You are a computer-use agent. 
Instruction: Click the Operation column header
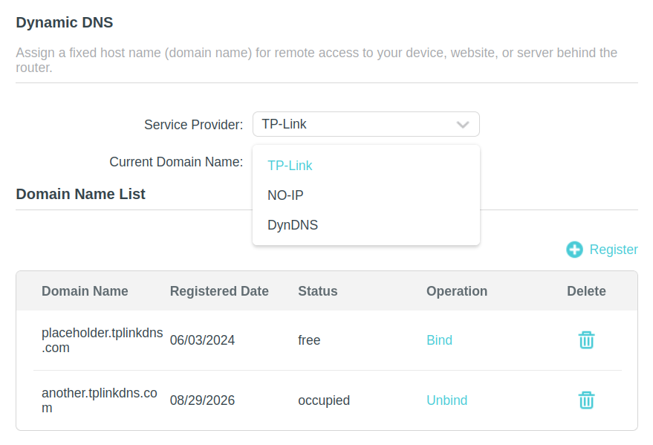(x=457, y=291)
